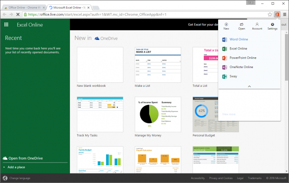Screen dimensions: 289x183
Task: Open Family Budget chart template
Action: coord(100,160)
